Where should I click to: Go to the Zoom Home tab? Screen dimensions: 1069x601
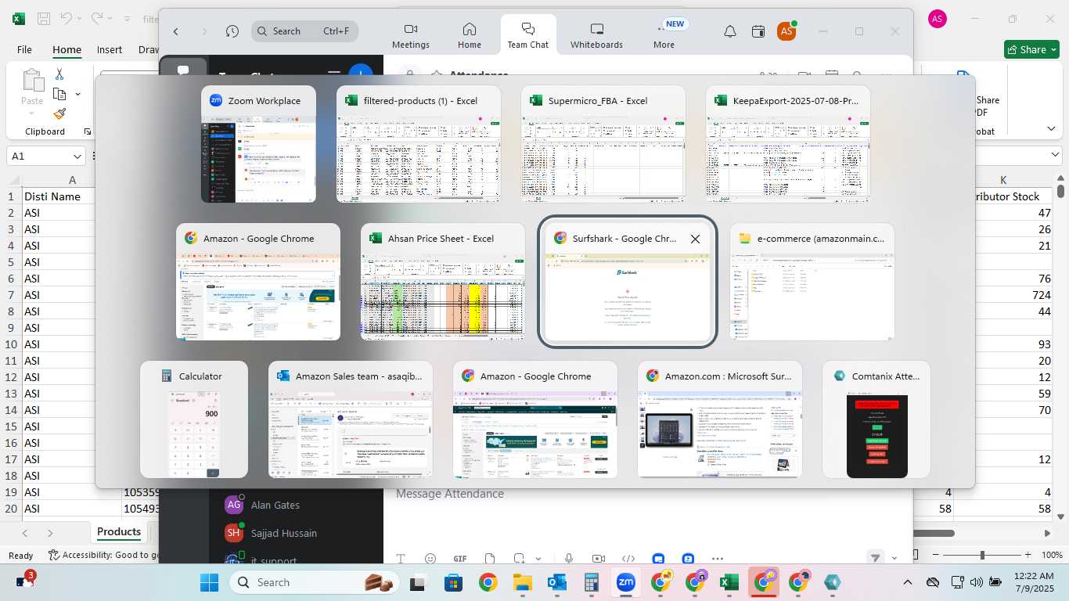point(470,36)
